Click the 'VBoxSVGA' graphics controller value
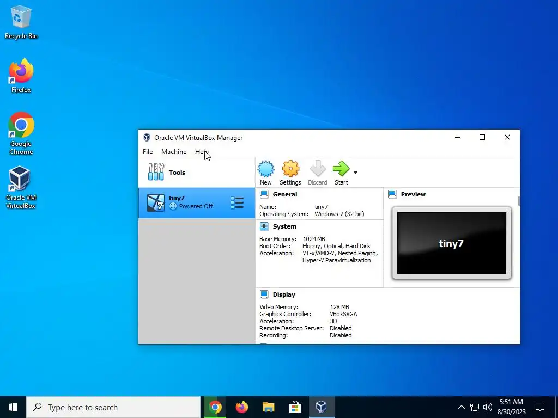This screenshot has width=558, height=418. pos(343,314)
